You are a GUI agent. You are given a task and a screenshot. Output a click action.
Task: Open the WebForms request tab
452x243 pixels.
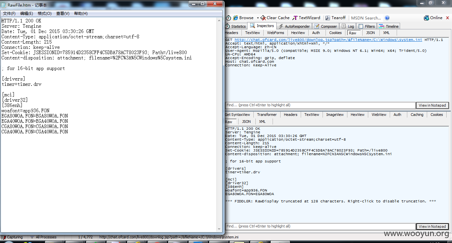[x=276, y=33]
